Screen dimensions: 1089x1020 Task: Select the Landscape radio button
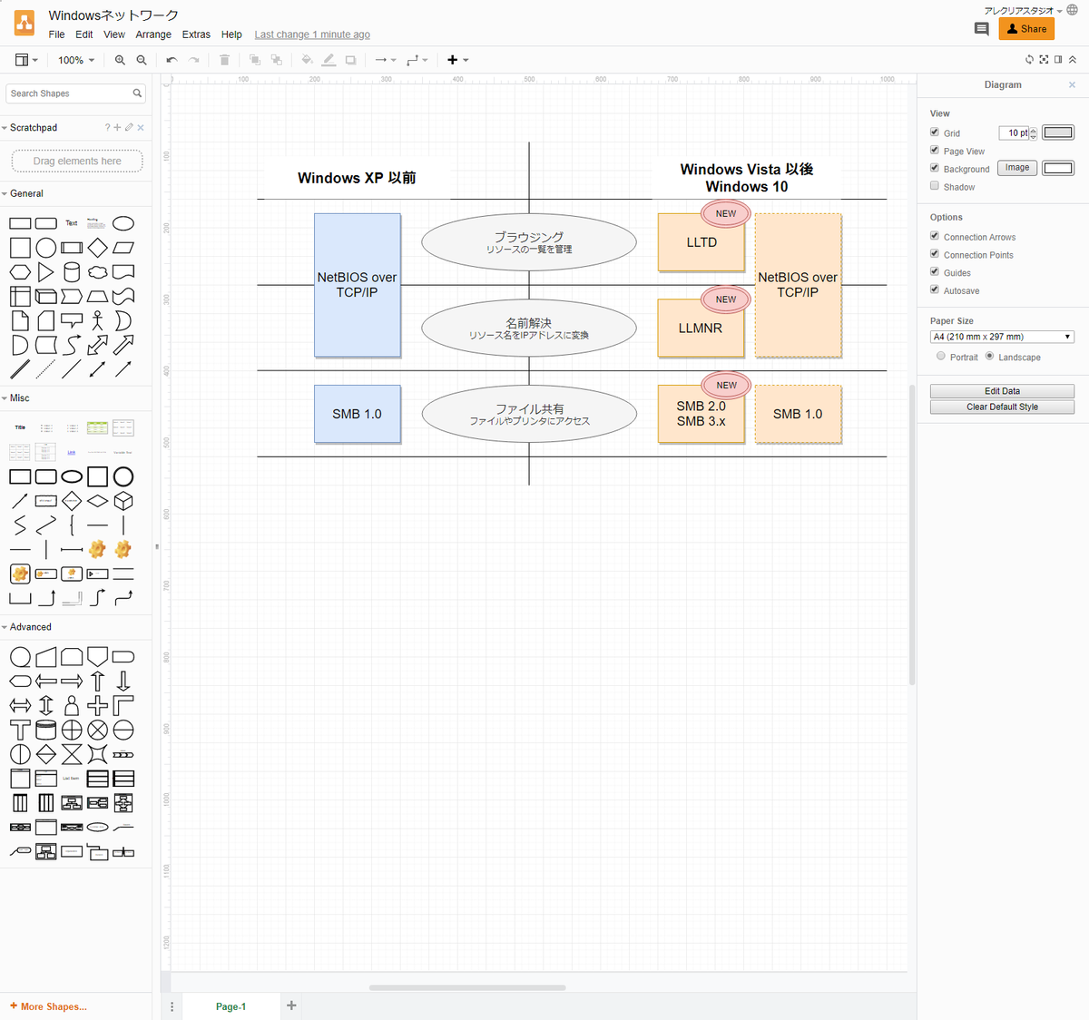click(x=990, y=357)
